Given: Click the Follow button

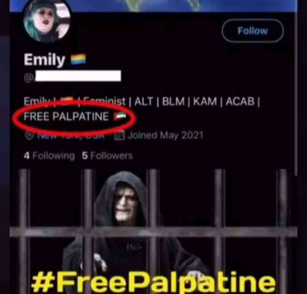Looking at the screenshot, I should coord(253,31).
